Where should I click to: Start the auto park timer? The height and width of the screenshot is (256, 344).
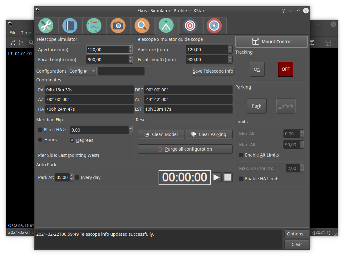tap(216, 177)
